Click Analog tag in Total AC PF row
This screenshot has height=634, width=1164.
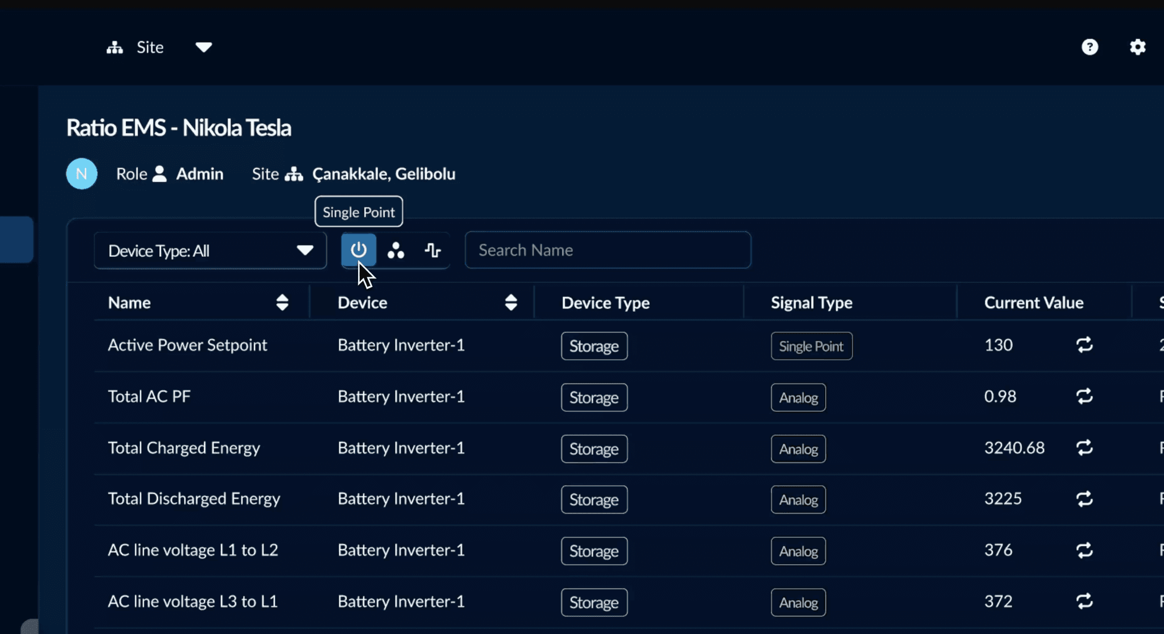click(798, 397)
